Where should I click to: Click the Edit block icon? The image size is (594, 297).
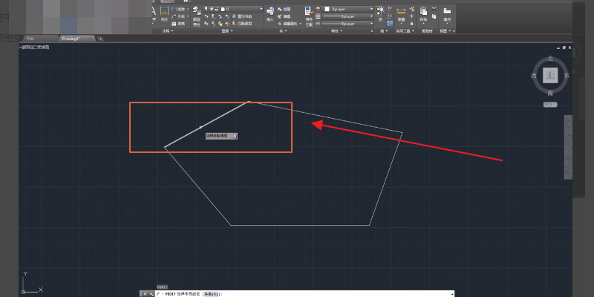click(280, 16)
